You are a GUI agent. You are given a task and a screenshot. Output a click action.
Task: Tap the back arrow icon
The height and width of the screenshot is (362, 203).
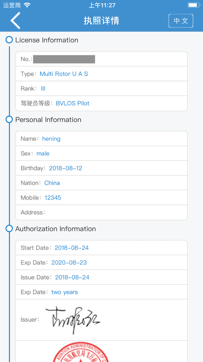(16, 20)
